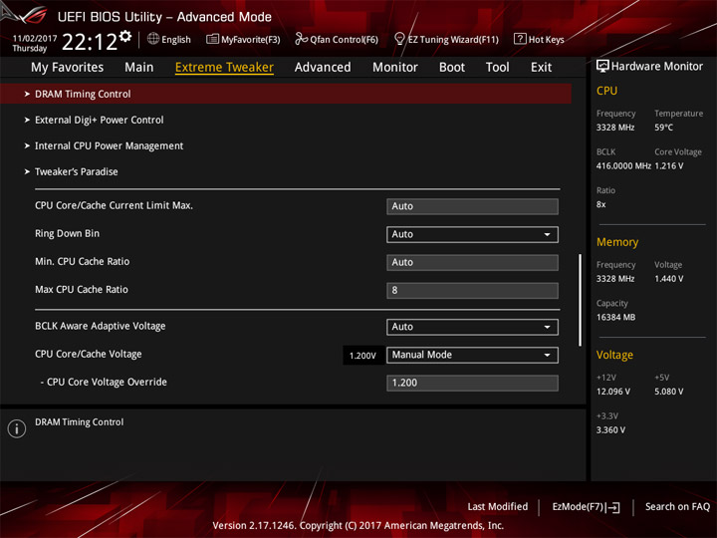Click the 59°C CPU temperature value
This screenshot has width=717, height=538.
click(x=663, y=128)
